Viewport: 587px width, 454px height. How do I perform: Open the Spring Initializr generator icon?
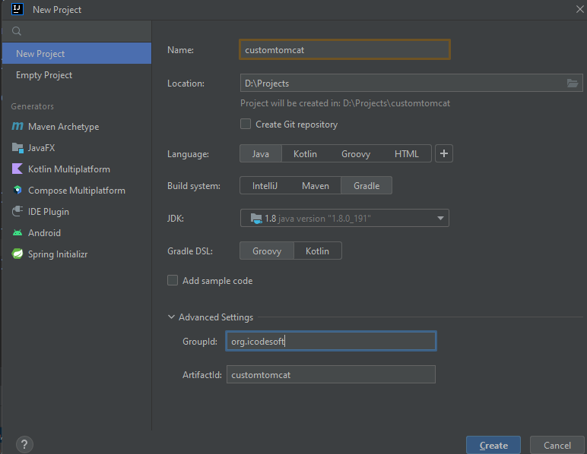point(17,254)
